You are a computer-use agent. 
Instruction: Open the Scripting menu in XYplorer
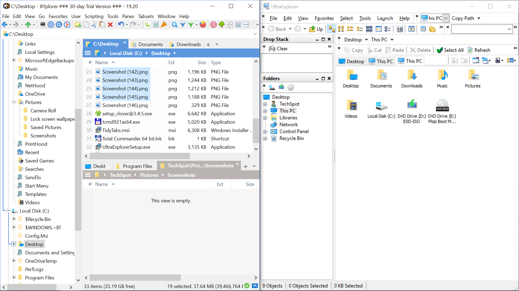94,16
